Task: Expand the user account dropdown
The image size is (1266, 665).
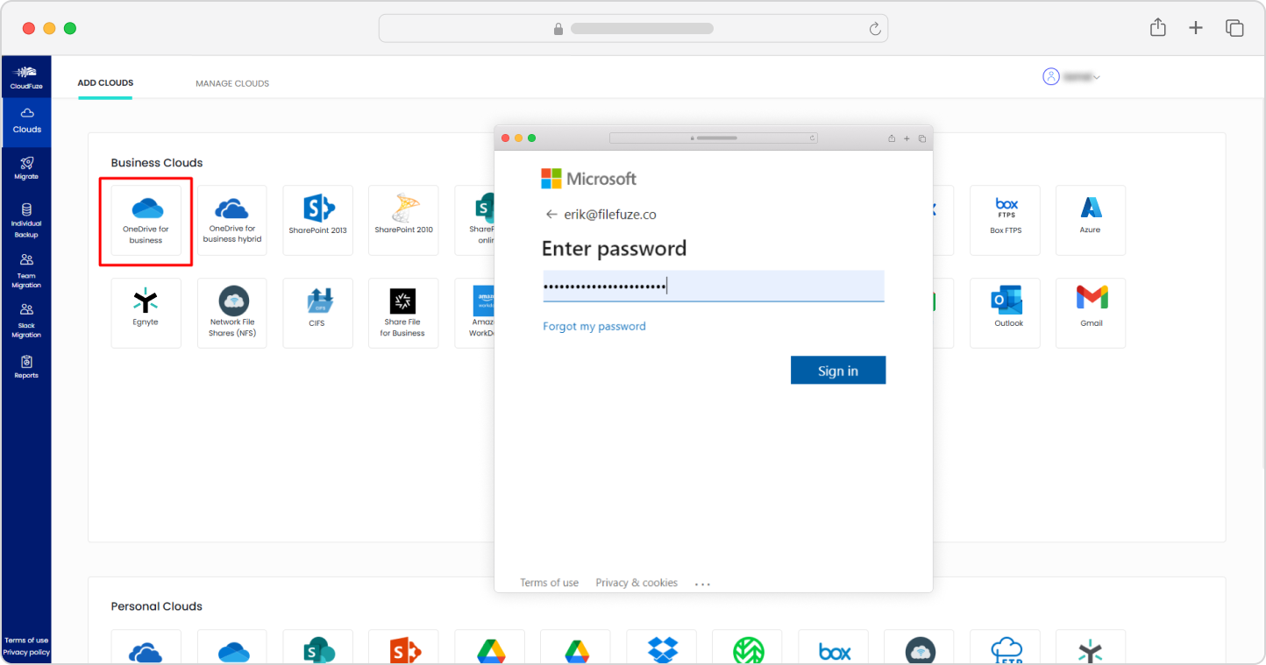Action: (1071, 77)
